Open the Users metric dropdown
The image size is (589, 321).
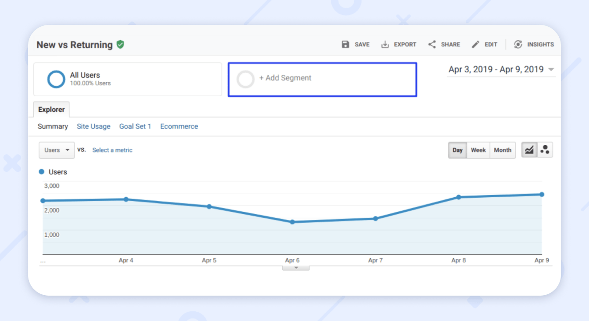click(56, 150)
